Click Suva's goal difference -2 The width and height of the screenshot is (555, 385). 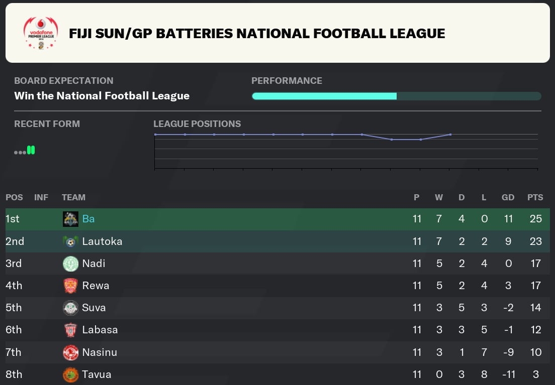point(508,308)
